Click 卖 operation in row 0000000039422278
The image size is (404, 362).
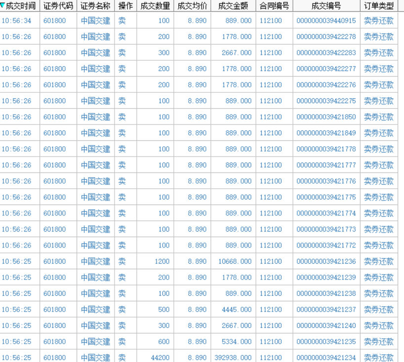[x=122, y=37]
